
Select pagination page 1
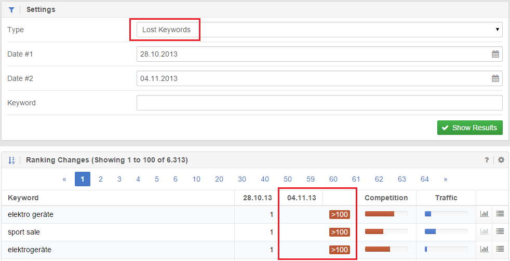(x=83, y=179)
